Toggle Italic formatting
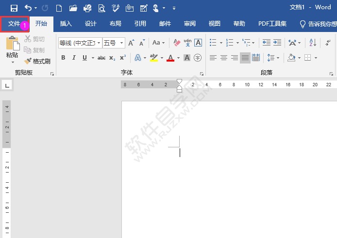Viewport: 337px width, 238px height. (74, 58)
